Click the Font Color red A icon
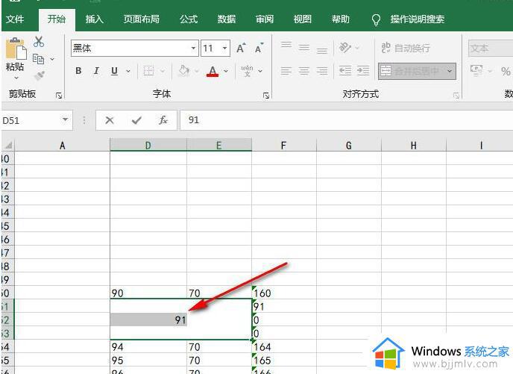 click(x=213, y=71)
